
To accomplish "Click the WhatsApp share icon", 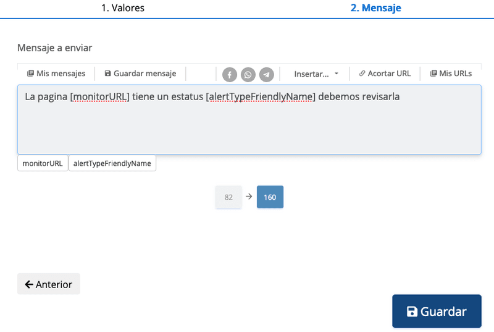I will (x=248, y=75).
